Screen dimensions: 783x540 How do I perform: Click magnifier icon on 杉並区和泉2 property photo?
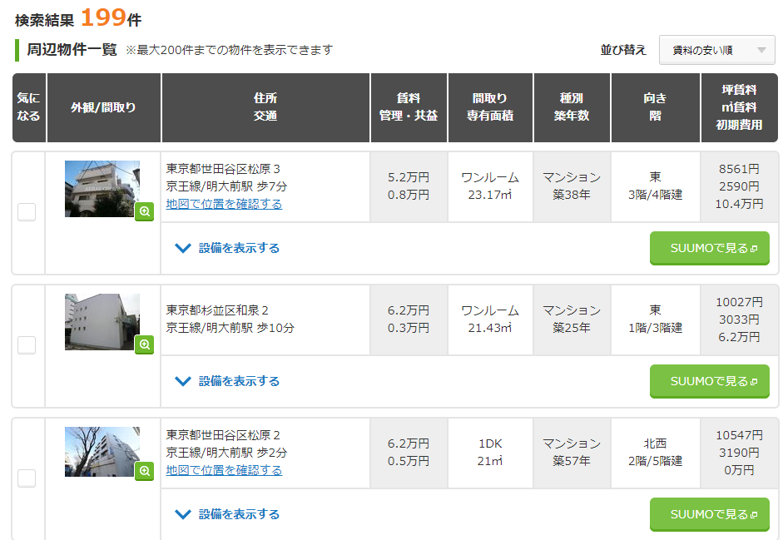click(144, 344)
